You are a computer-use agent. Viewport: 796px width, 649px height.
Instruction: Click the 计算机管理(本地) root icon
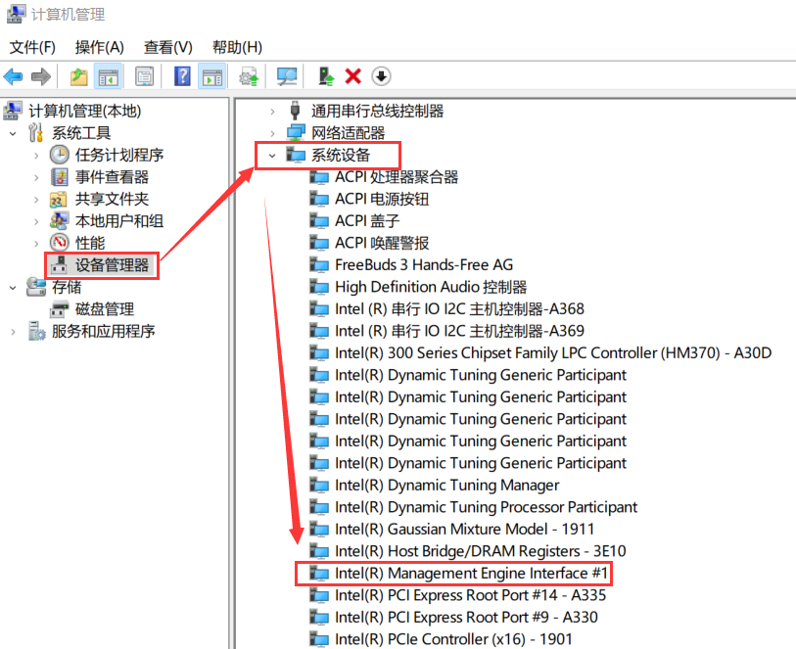click(13, 111)
